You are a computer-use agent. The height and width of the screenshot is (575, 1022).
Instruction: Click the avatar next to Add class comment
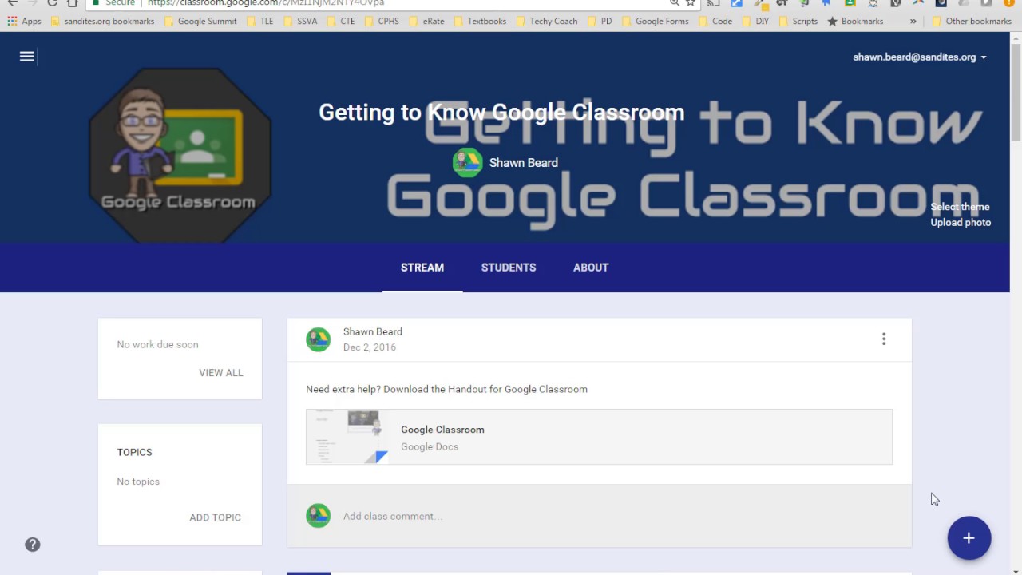coord(319,516)
